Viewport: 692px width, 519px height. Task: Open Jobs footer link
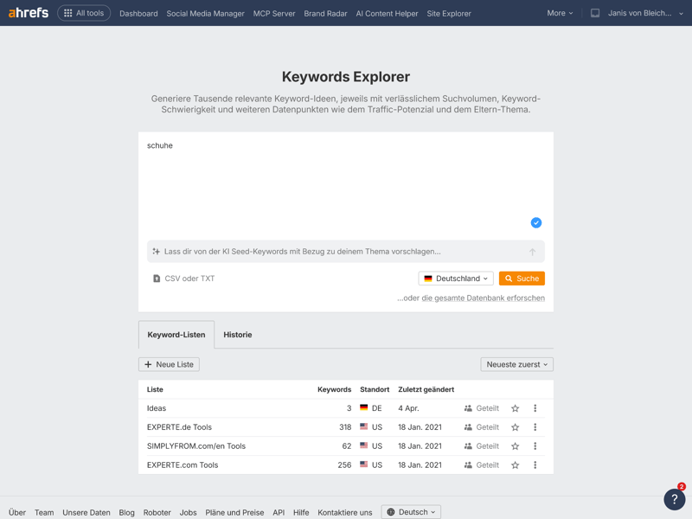(x=188, y=512)
